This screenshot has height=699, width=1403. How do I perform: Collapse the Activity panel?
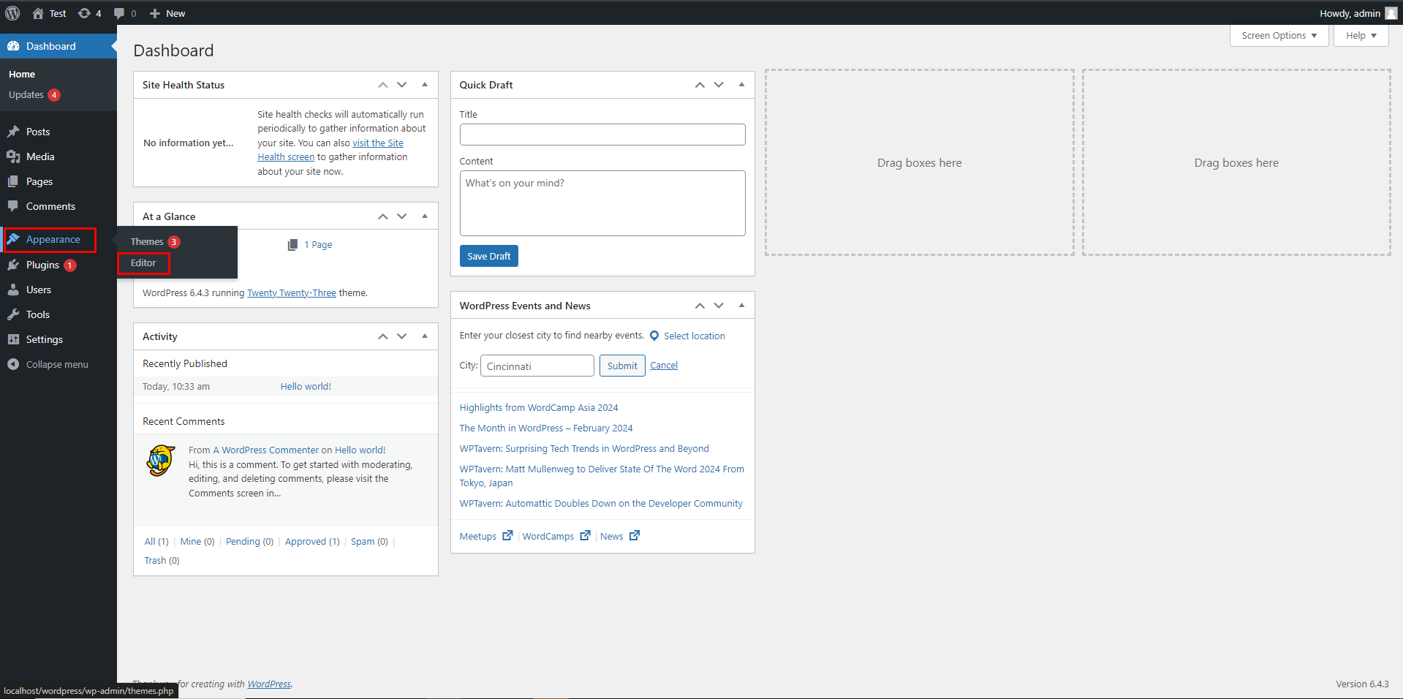pos(425,336)
